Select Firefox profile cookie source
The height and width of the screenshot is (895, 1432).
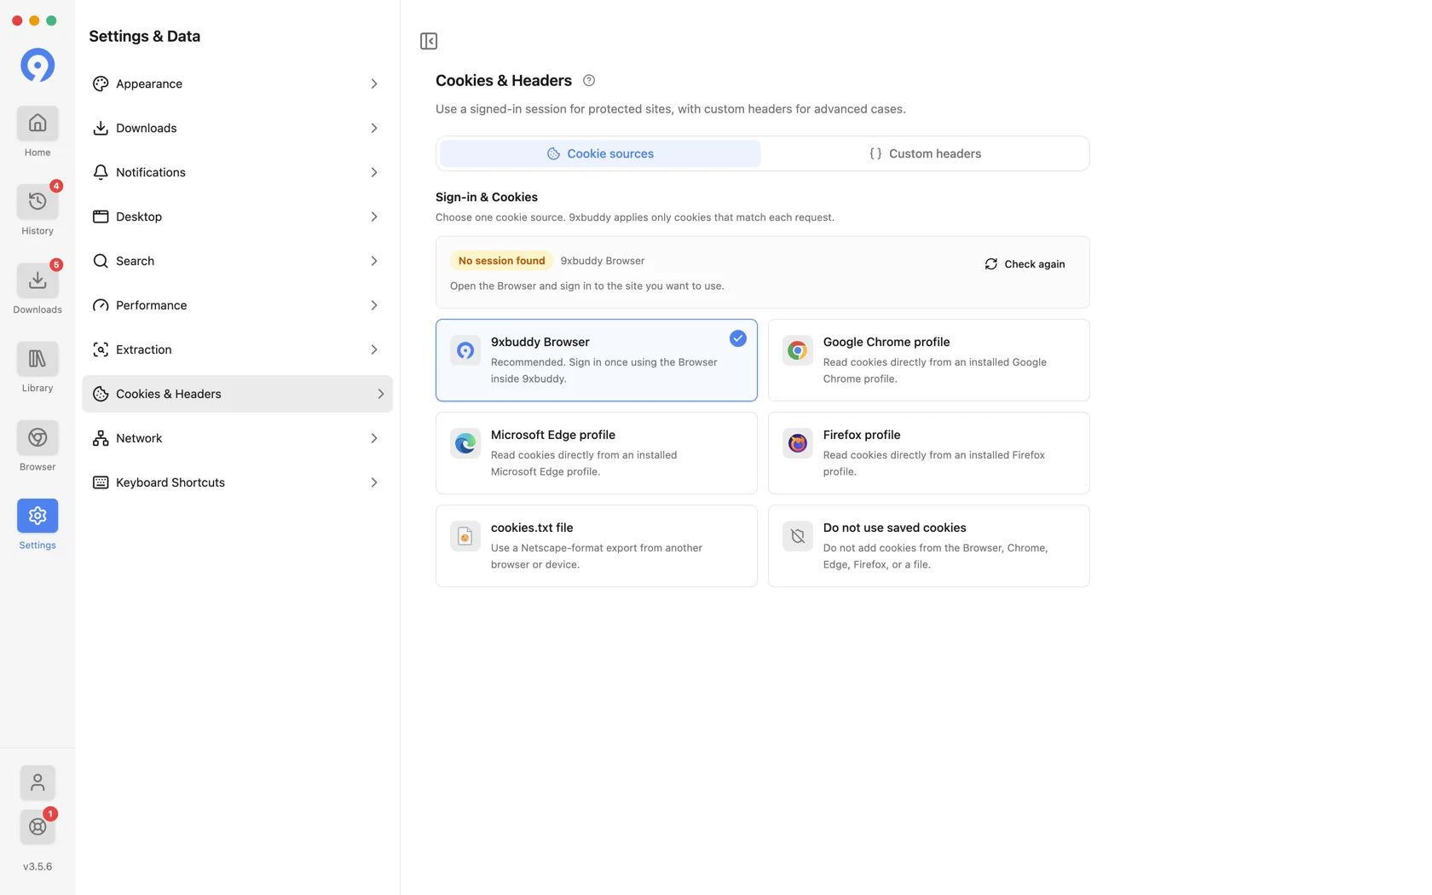click(928, 453)
